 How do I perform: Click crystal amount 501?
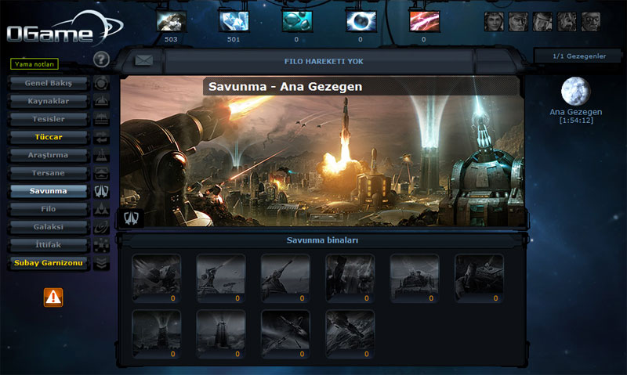pos(234,39)
